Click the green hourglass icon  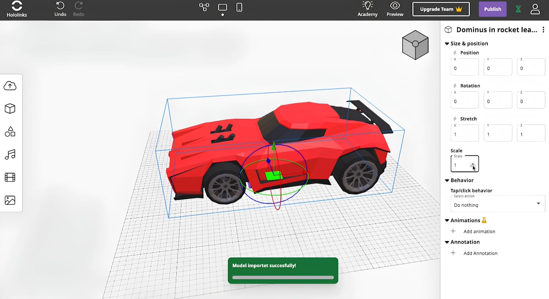pos(518,9)
